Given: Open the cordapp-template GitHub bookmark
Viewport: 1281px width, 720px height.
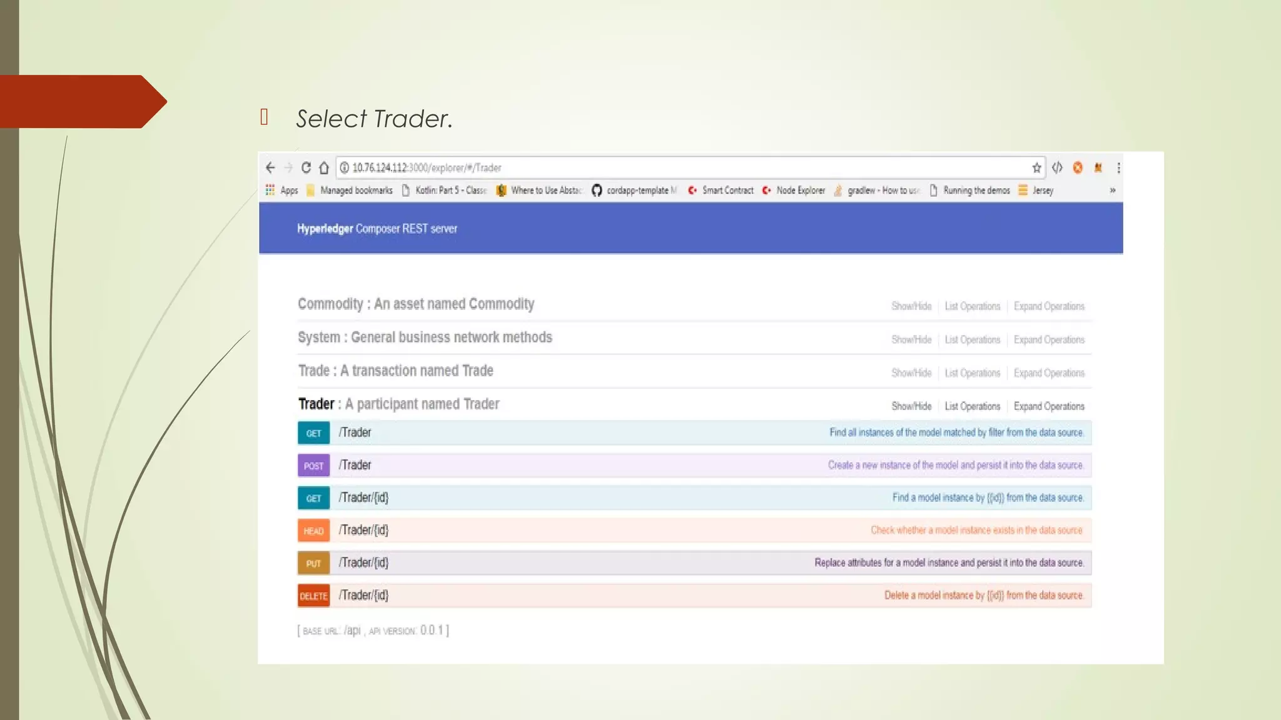Looking at the screenshot, I should pyautogui.click(x=634, y=190).
